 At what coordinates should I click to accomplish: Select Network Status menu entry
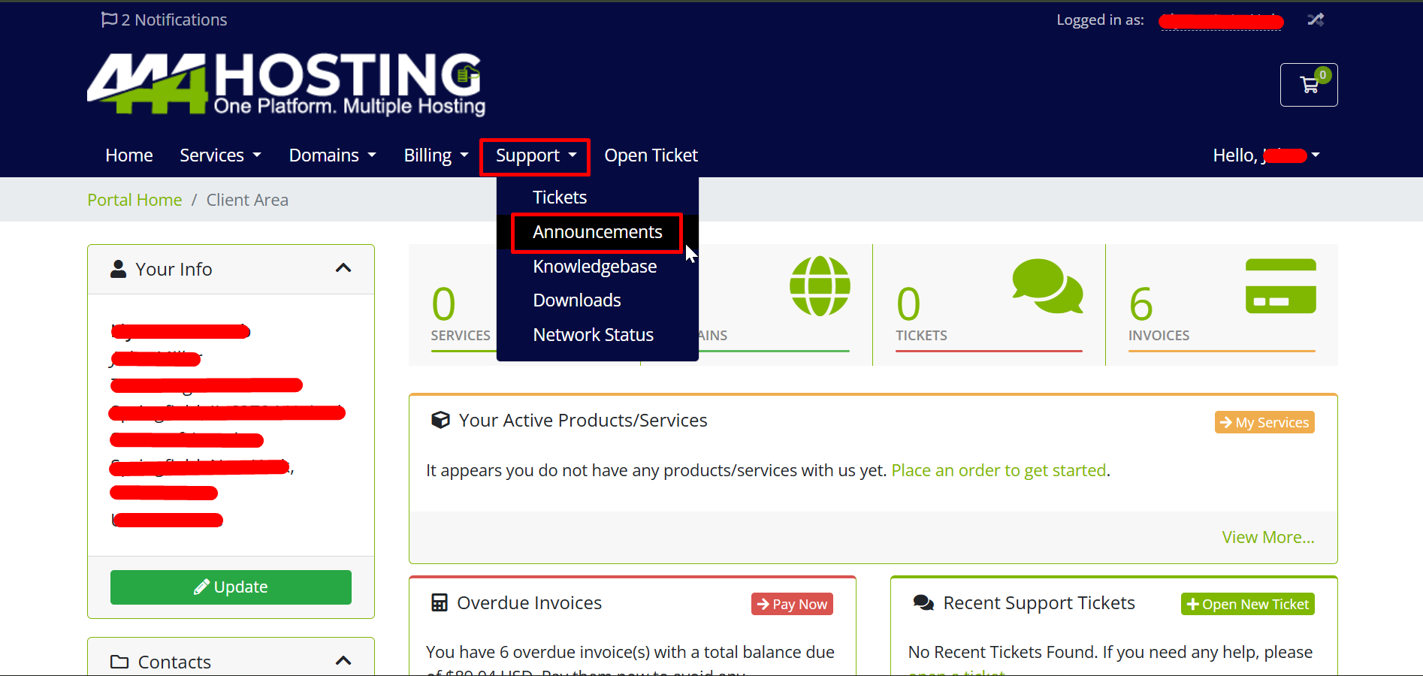(x=593, y=335)
